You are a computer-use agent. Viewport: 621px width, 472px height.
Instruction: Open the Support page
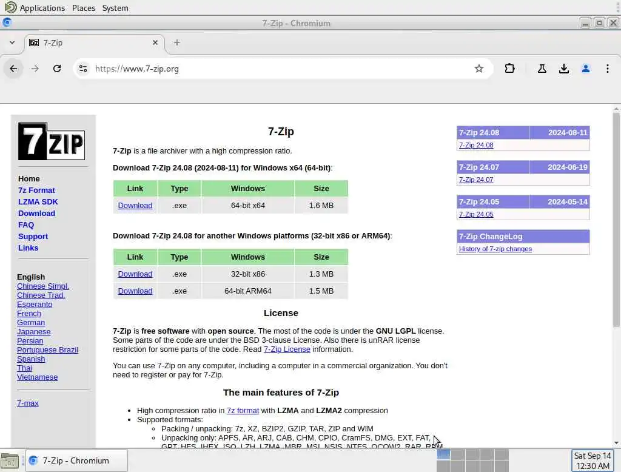coord(33,236)
